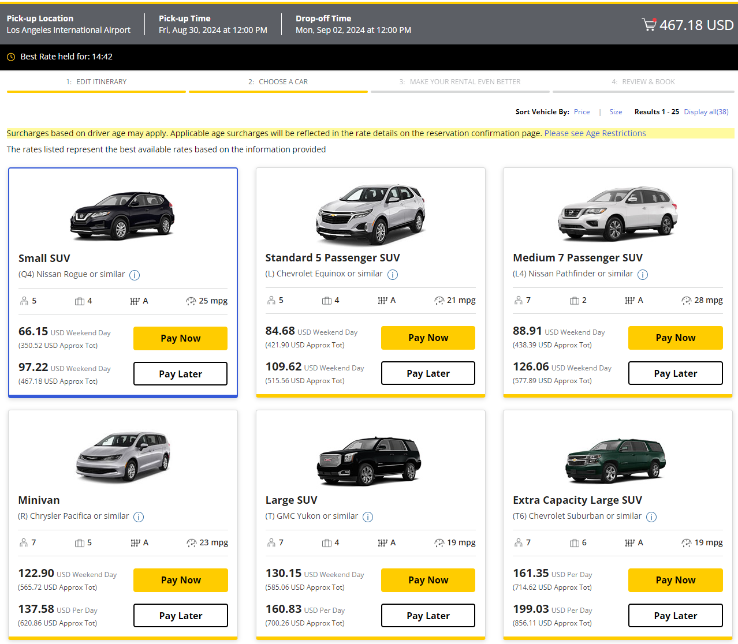Click the Minivan title
The image size is (738, 644).
click(x=39, y=500)
